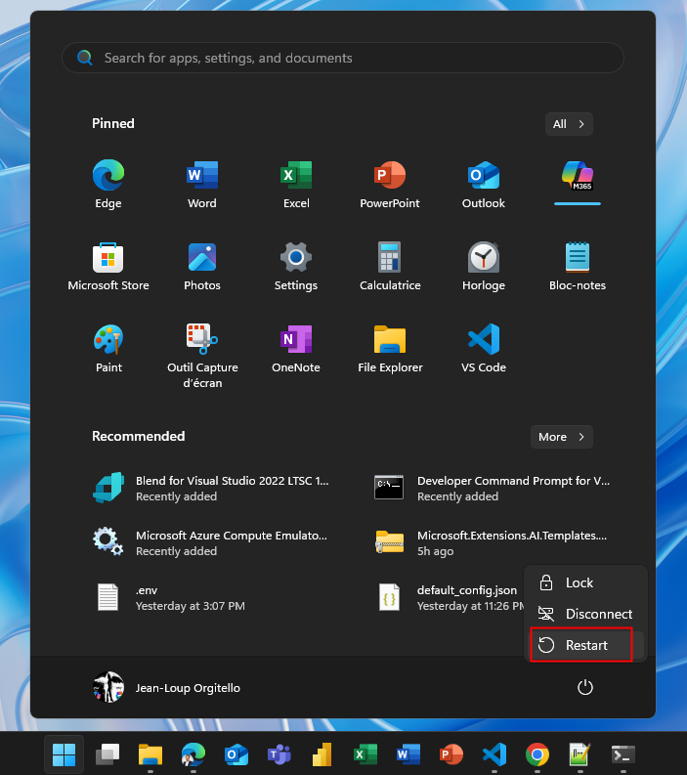Click the power button icon

tap(584, 687)
